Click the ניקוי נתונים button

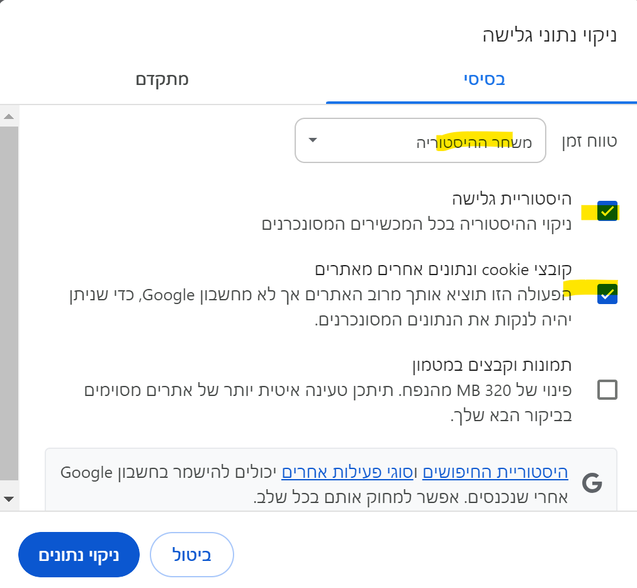coord(79,555)
